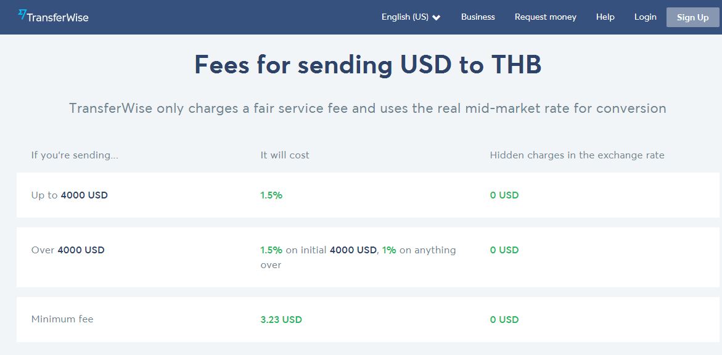
Task: Click the Sign Up button
Action: pos(692,17)
